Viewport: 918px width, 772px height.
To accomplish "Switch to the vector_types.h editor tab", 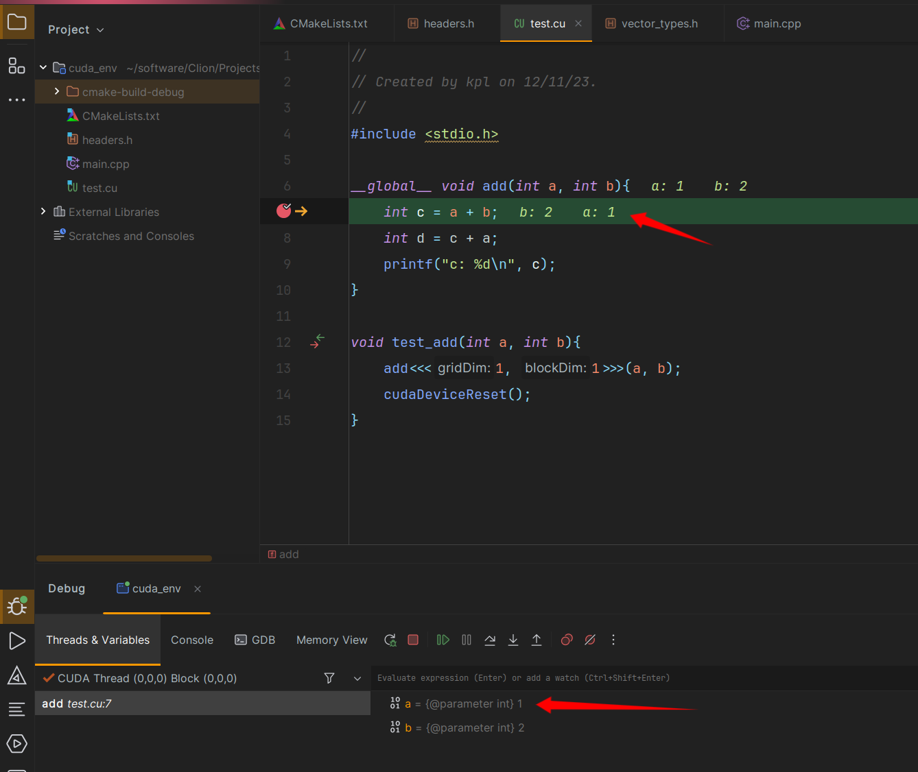I will pyautogui.click(x=652, y=23).
